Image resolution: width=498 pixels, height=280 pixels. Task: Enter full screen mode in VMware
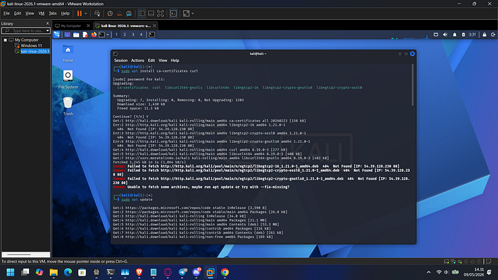pos(161,14)
